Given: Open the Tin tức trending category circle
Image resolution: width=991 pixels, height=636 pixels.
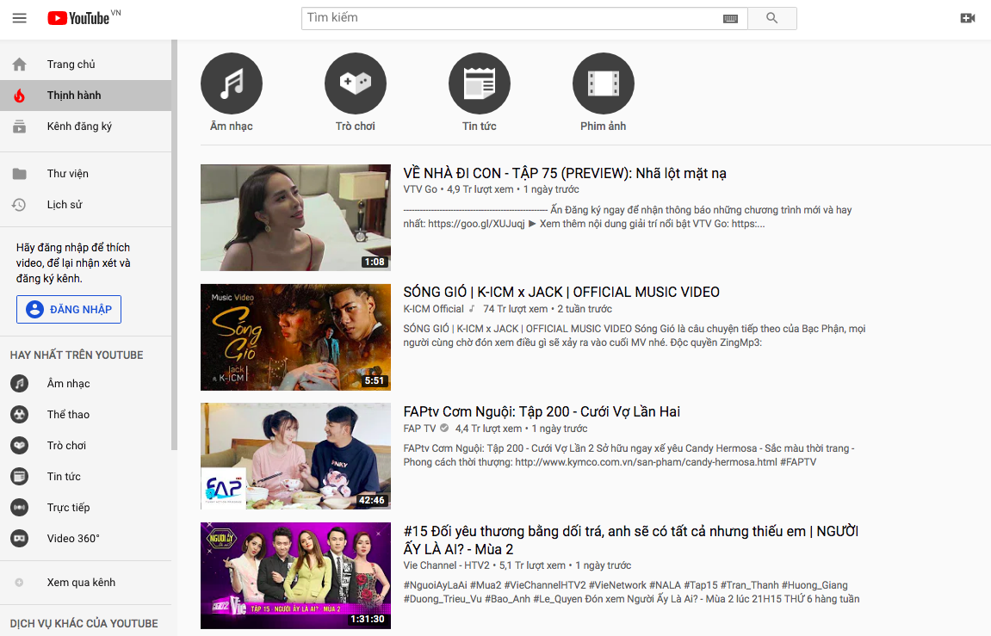Looking at the screenshot, I should (x=479, y=83).
